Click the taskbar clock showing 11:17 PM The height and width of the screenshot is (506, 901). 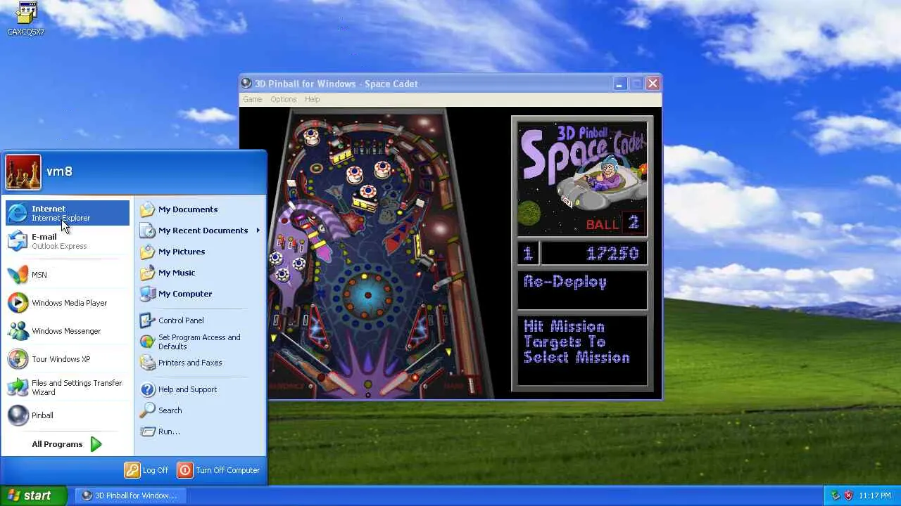[875, 495]
